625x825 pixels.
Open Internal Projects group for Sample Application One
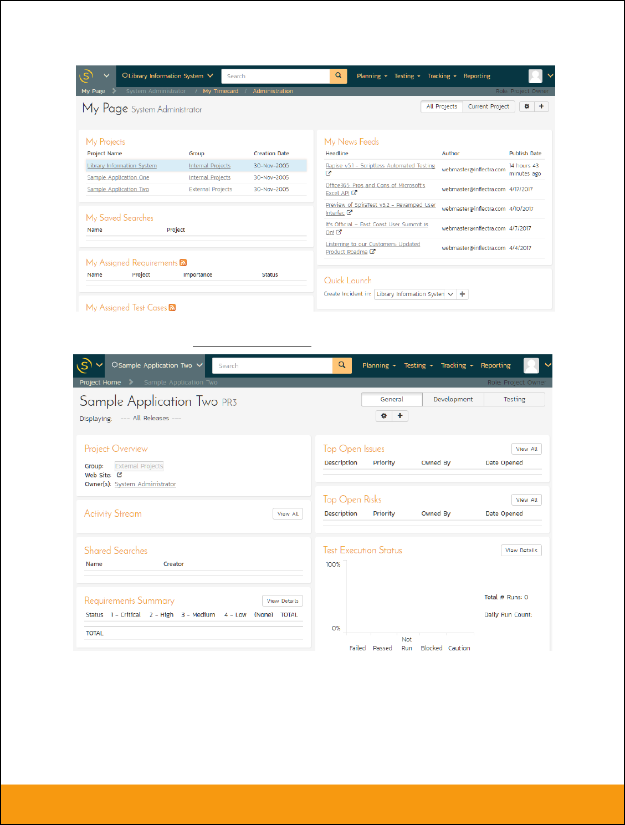pyautogui.click(x=209, y=177)
